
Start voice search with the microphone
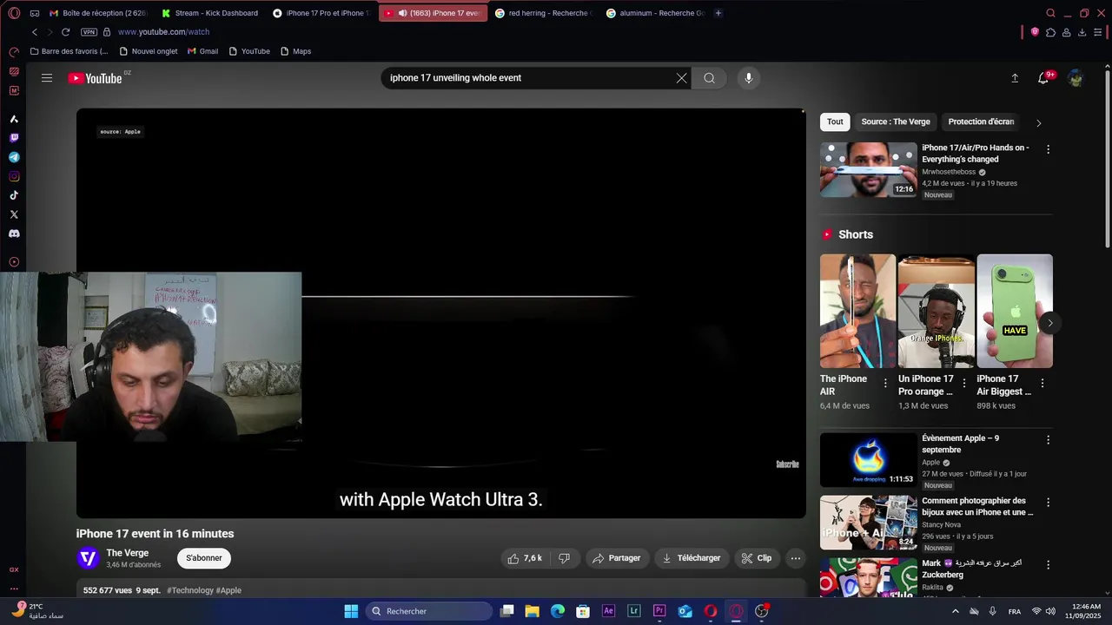[x=749, y=78]
